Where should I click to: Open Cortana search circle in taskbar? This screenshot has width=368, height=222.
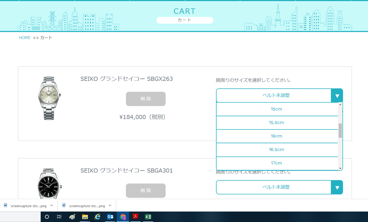tap(47, 217)
